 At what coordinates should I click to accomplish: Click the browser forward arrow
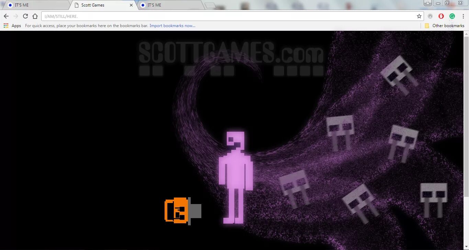click(15, 16)
